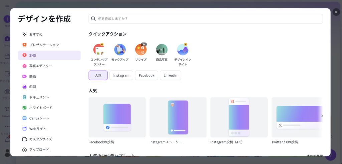Click the リサイズ quick action icon
The image size is (342, 164).
(x=141, y=50)
